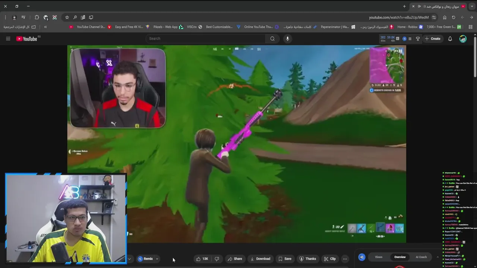
Task: Open Home - Roblox bookmark
Action: 410,27
